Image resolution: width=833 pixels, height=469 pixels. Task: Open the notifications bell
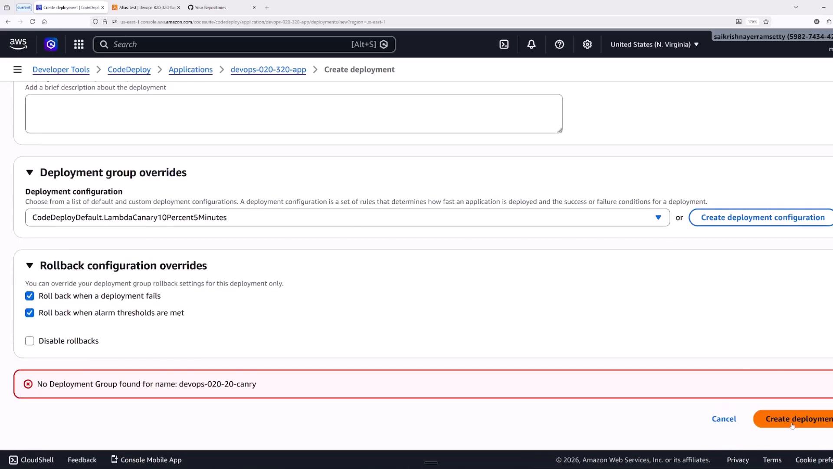(x=531, y=44)
